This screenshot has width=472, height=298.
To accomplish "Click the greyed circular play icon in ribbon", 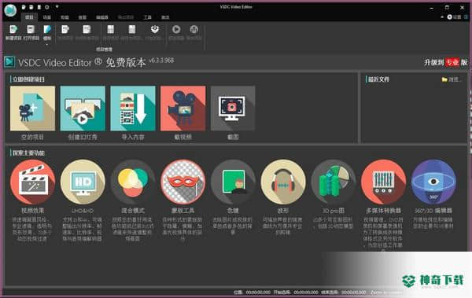I will pos(176,30).
